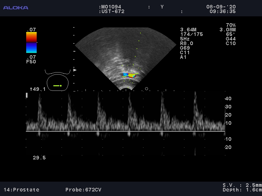Viewport: 262px width, 196px height.
Task: Click the ALOKA logo
Action: tap(16, 8)
